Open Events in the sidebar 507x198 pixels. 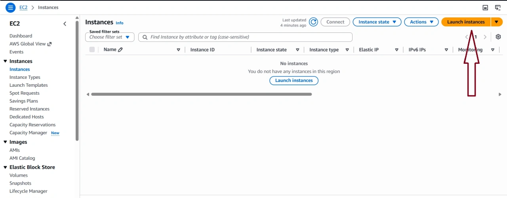pyautogui.click(x=16, y=52)
